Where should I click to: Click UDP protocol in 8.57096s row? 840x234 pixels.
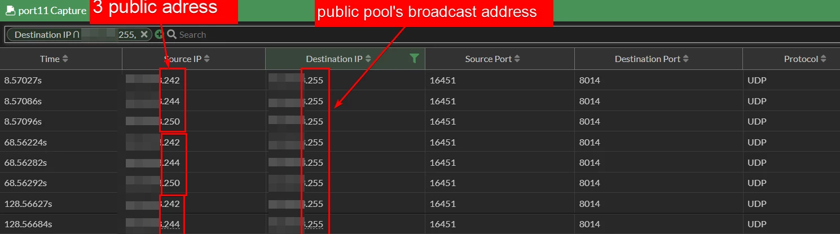tap(757, 121)
